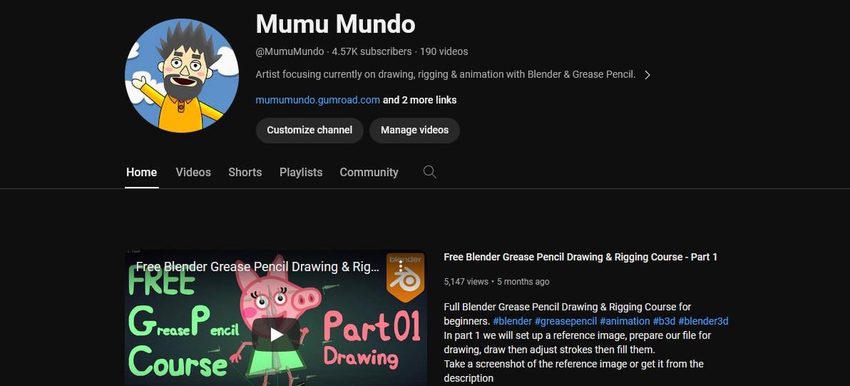This screenshot has height=386, width=850.
Task: Click the Blender logo badge on the thumbnail
Action: pos(406,277)
